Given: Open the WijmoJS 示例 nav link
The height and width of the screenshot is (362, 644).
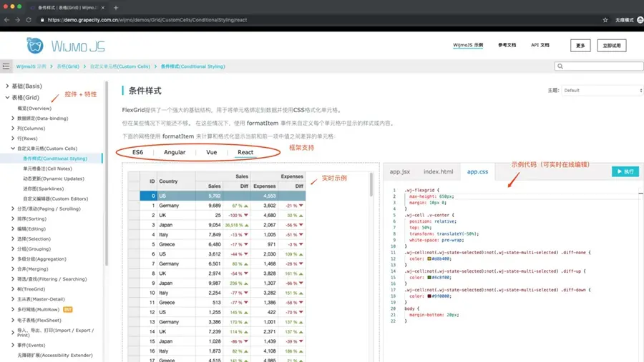Looking at the screenshot, I should coord(468,45).
